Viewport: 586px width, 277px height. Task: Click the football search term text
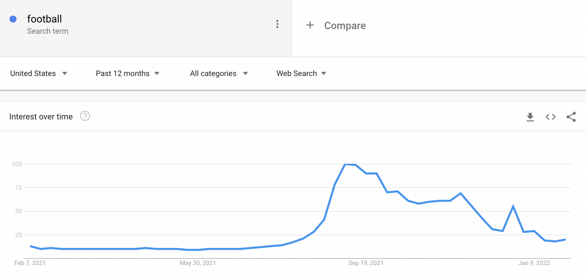pyautogui.click(x=44, y=19)
